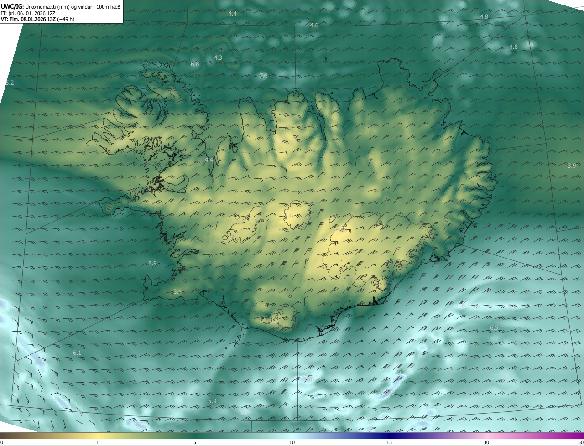This screenshot has width=584, height=446.
Task: Click the 4.6 value label on the map
Action: click(314, 26)
